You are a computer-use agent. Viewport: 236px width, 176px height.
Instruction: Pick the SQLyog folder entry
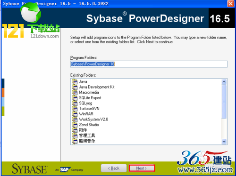(x=85, y=103)
